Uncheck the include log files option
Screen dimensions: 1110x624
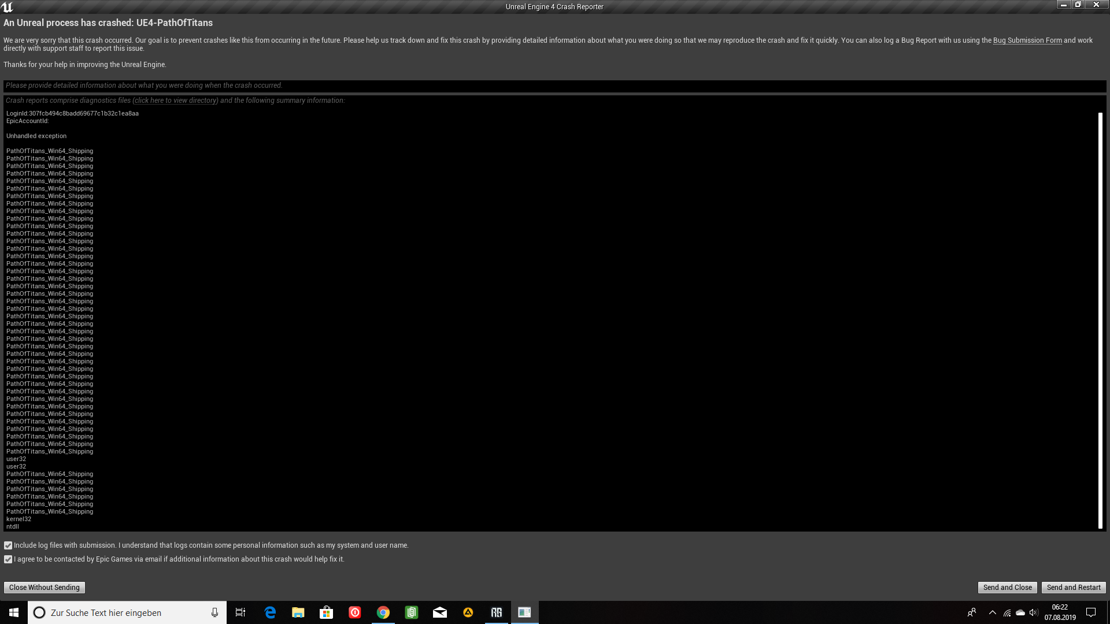click(x=8, y=545)
